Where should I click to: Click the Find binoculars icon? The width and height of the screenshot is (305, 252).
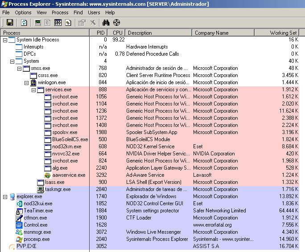tap(106, 23)
